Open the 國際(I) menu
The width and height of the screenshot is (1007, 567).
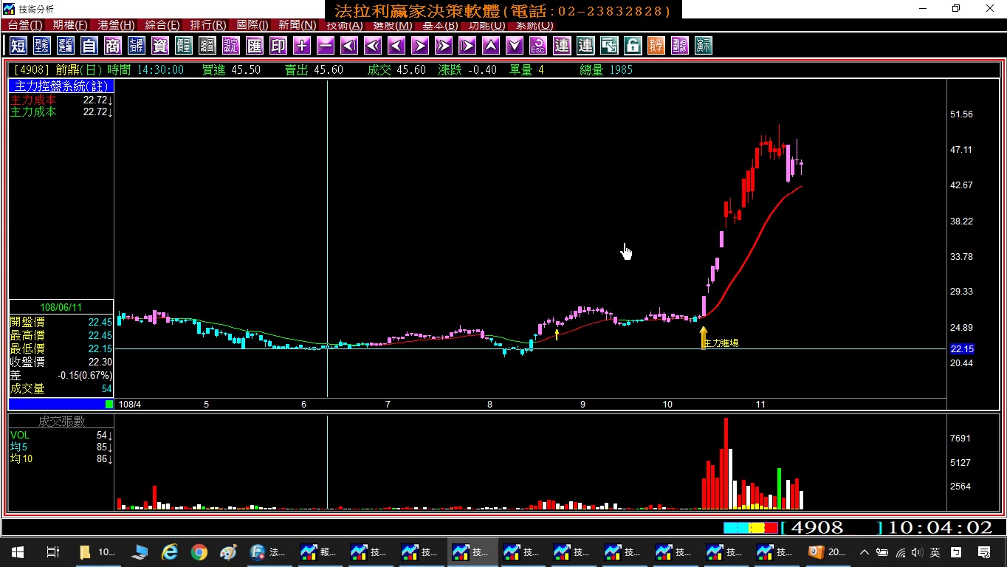point(253,25)
